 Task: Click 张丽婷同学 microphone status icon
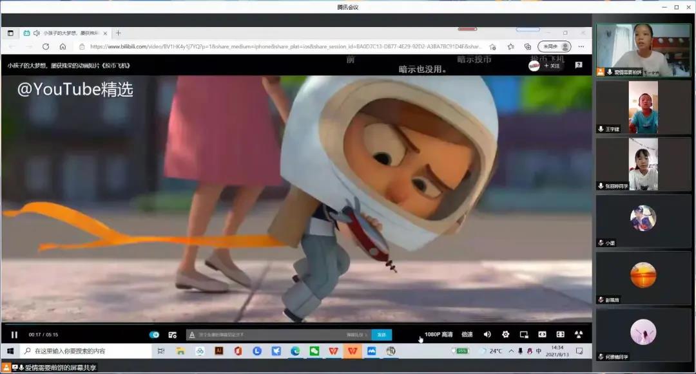(x=601, y=186)
